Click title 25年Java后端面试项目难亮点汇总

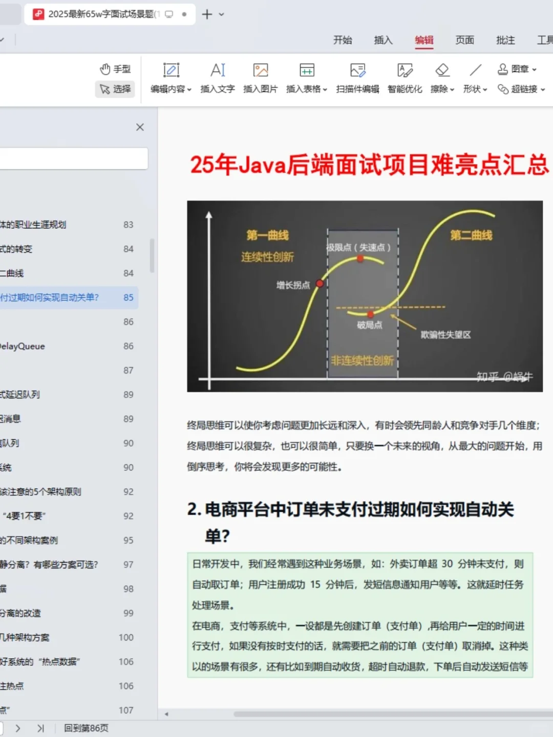point(370,165)
